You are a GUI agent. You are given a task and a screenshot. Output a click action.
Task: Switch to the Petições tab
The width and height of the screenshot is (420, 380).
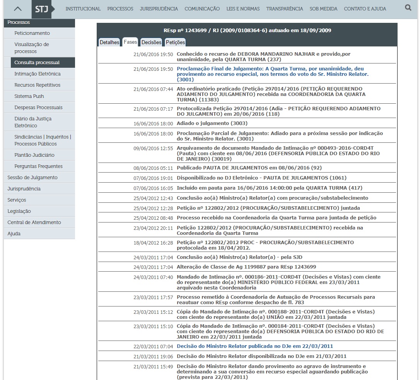(175, 42)
